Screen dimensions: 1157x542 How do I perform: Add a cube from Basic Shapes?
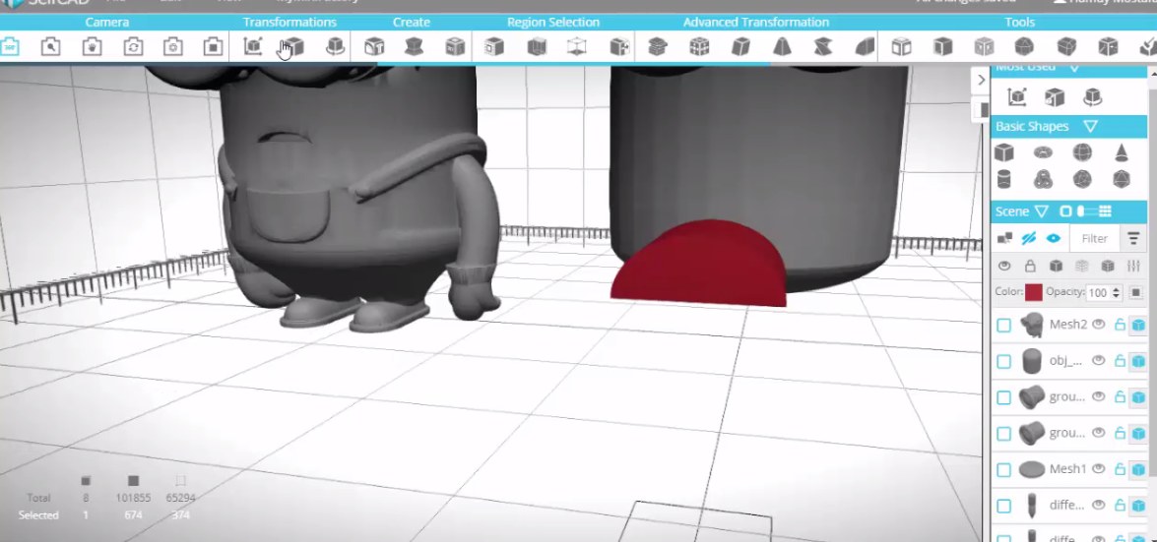tap(1003, 152)
